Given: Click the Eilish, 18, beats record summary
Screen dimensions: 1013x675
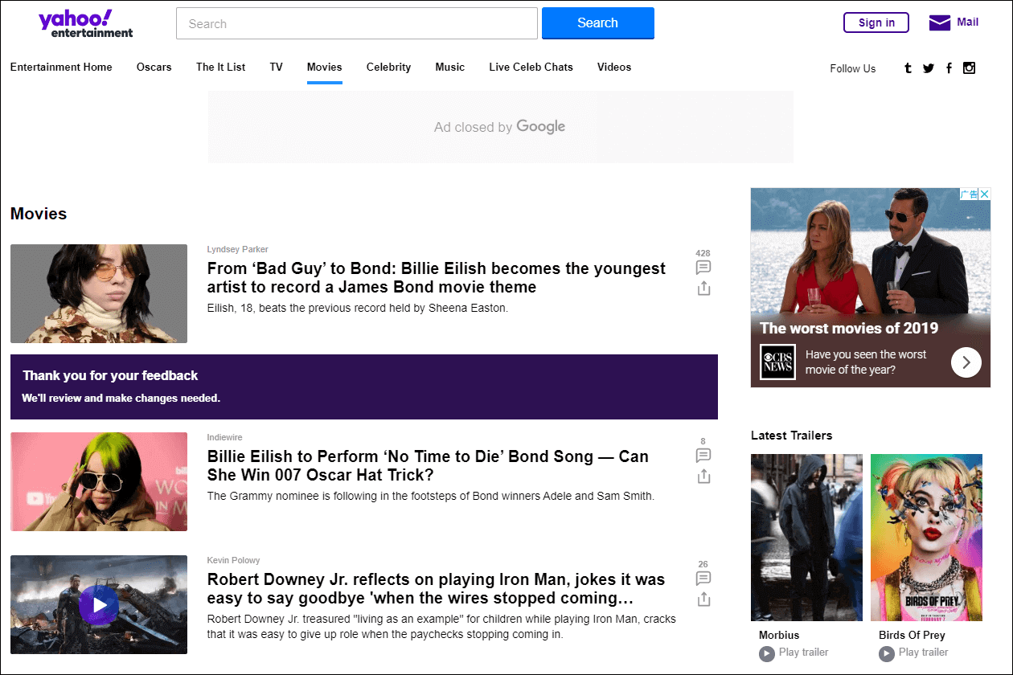Looking at the screenshot, I should (358, 308).
